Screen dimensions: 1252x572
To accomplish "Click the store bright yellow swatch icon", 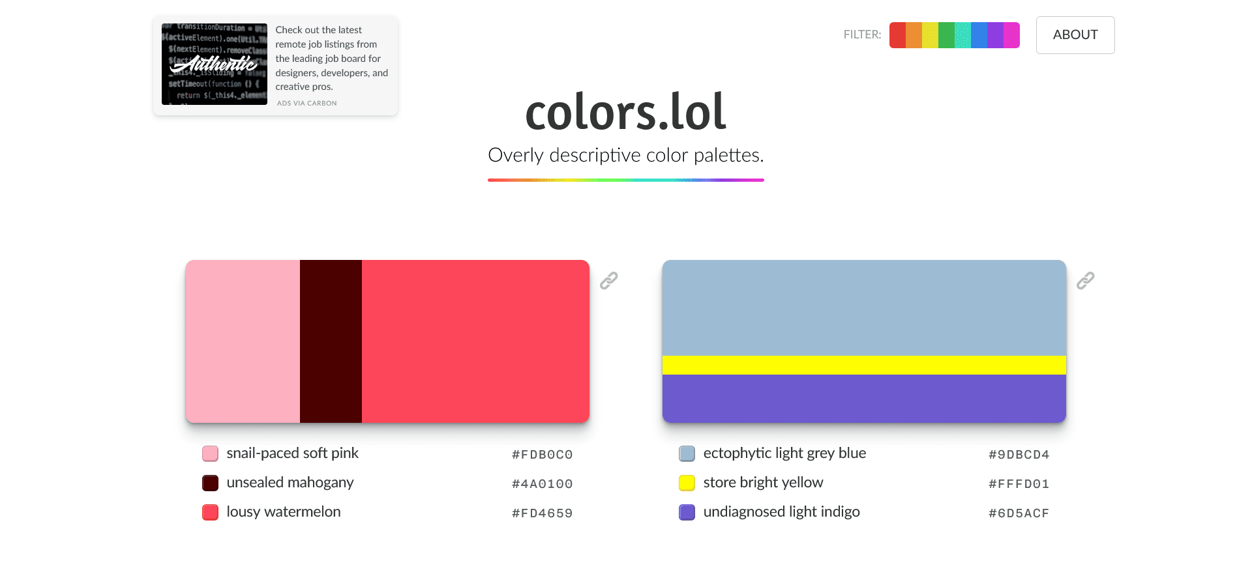I will click(x=687, y=483).
